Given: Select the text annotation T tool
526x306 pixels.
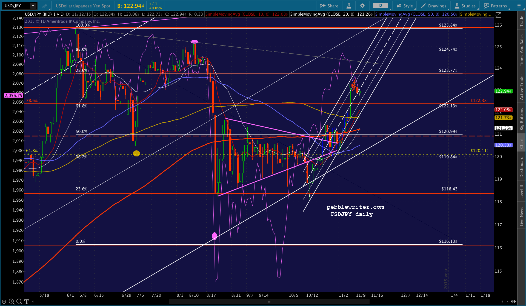Looking at the screenshot, I should [27, 302].
